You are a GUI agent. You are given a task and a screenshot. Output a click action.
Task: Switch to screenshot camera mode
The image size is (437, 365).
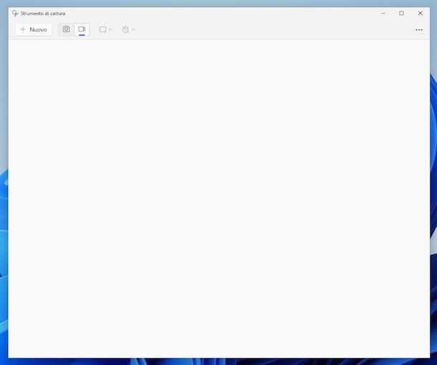(67, 29)
